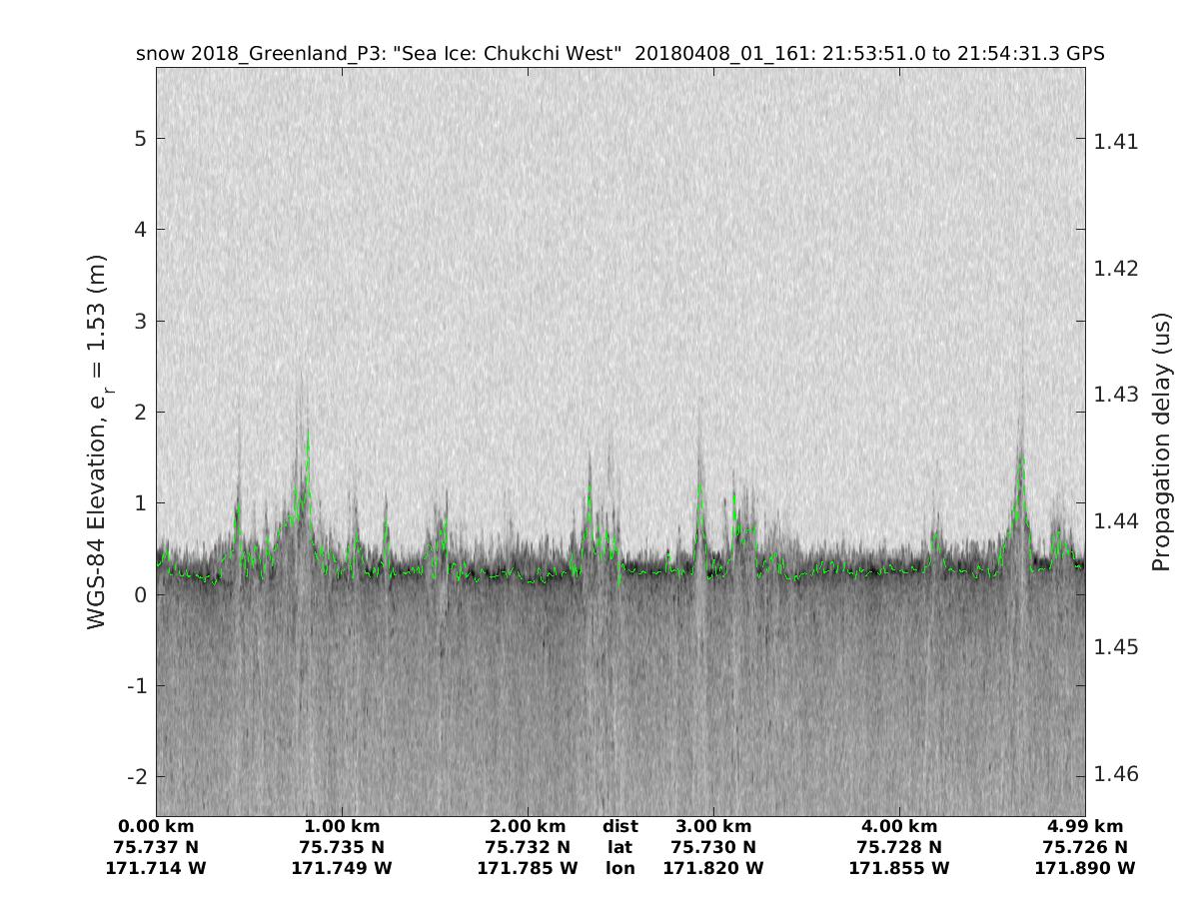Click the "2.00 km" distance label
Viewport: 1199px width, 899px height.
point(528,827)
